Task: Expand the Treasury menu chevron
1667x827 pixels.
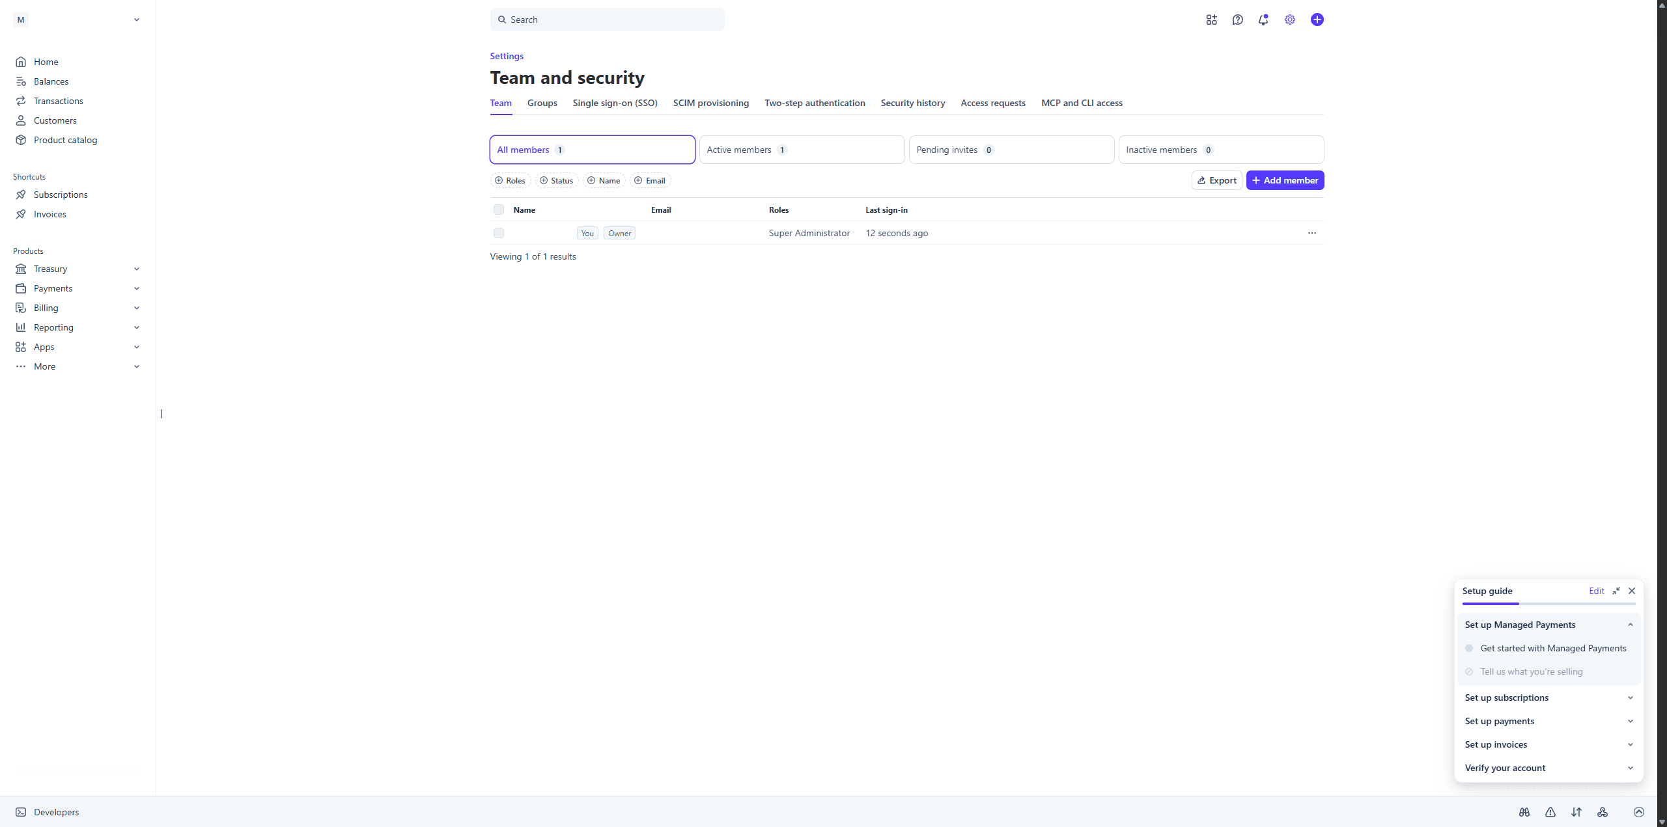Action: click(137, 269)
